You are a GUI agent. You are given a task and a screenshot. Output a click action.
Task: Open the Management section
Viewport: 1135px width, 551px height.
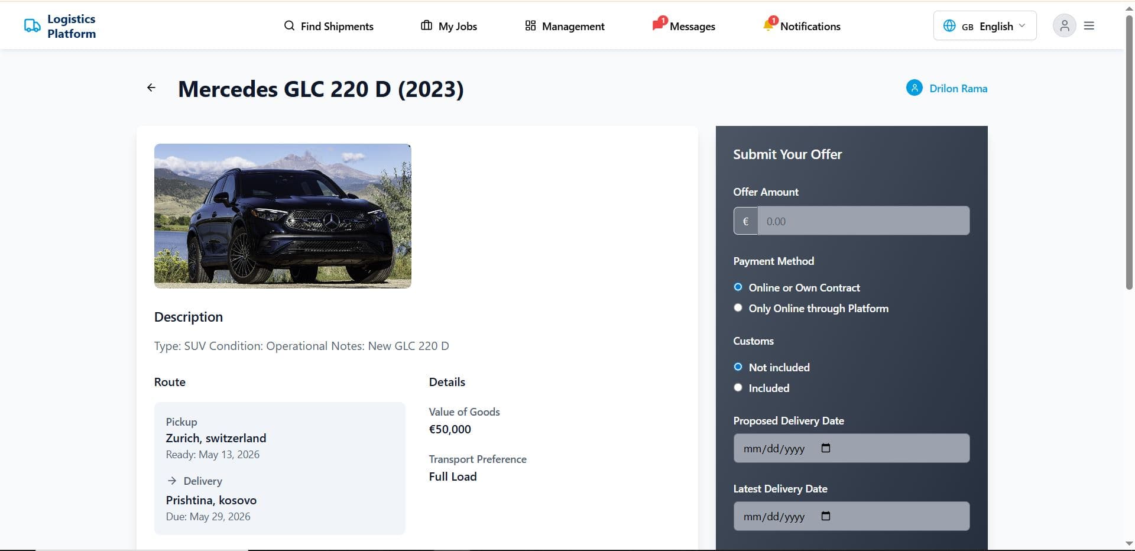click(565, 26)
